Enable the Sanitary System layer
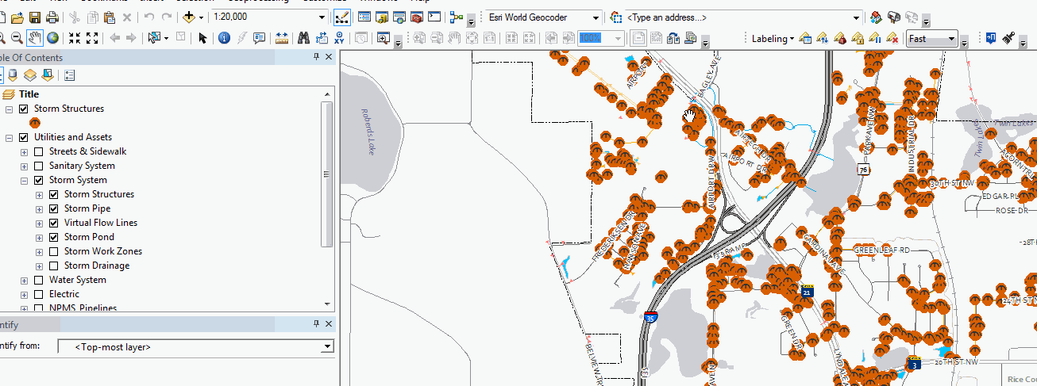Image resolution: width=1037 pixels, height=386 pixels. click(39, 166)
